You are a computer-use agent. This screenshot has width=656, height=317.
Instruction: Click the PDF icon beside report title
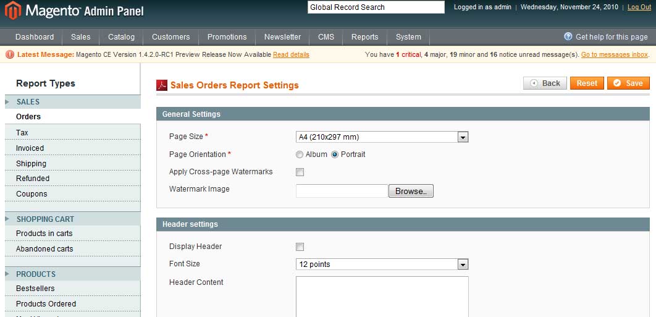[x=162, y=85]
